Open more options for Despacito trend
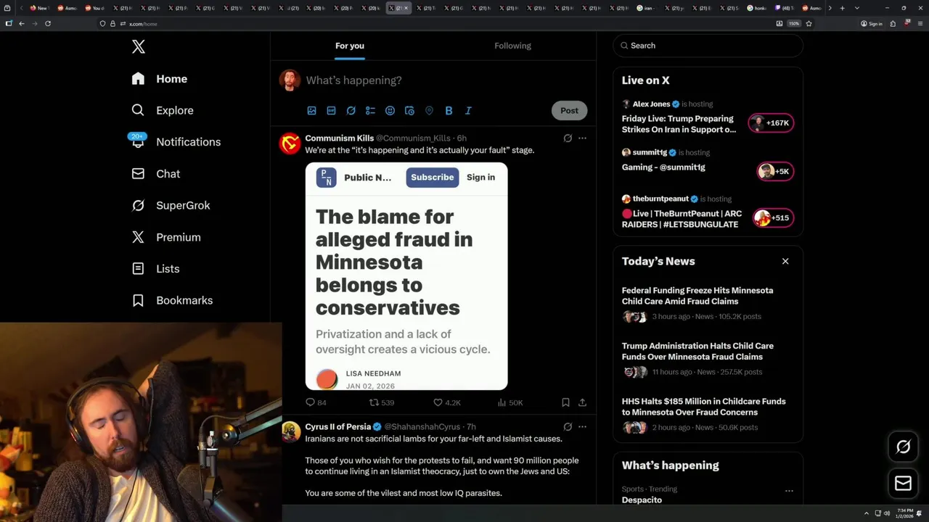Screen dimensions: 929x522 789,491
